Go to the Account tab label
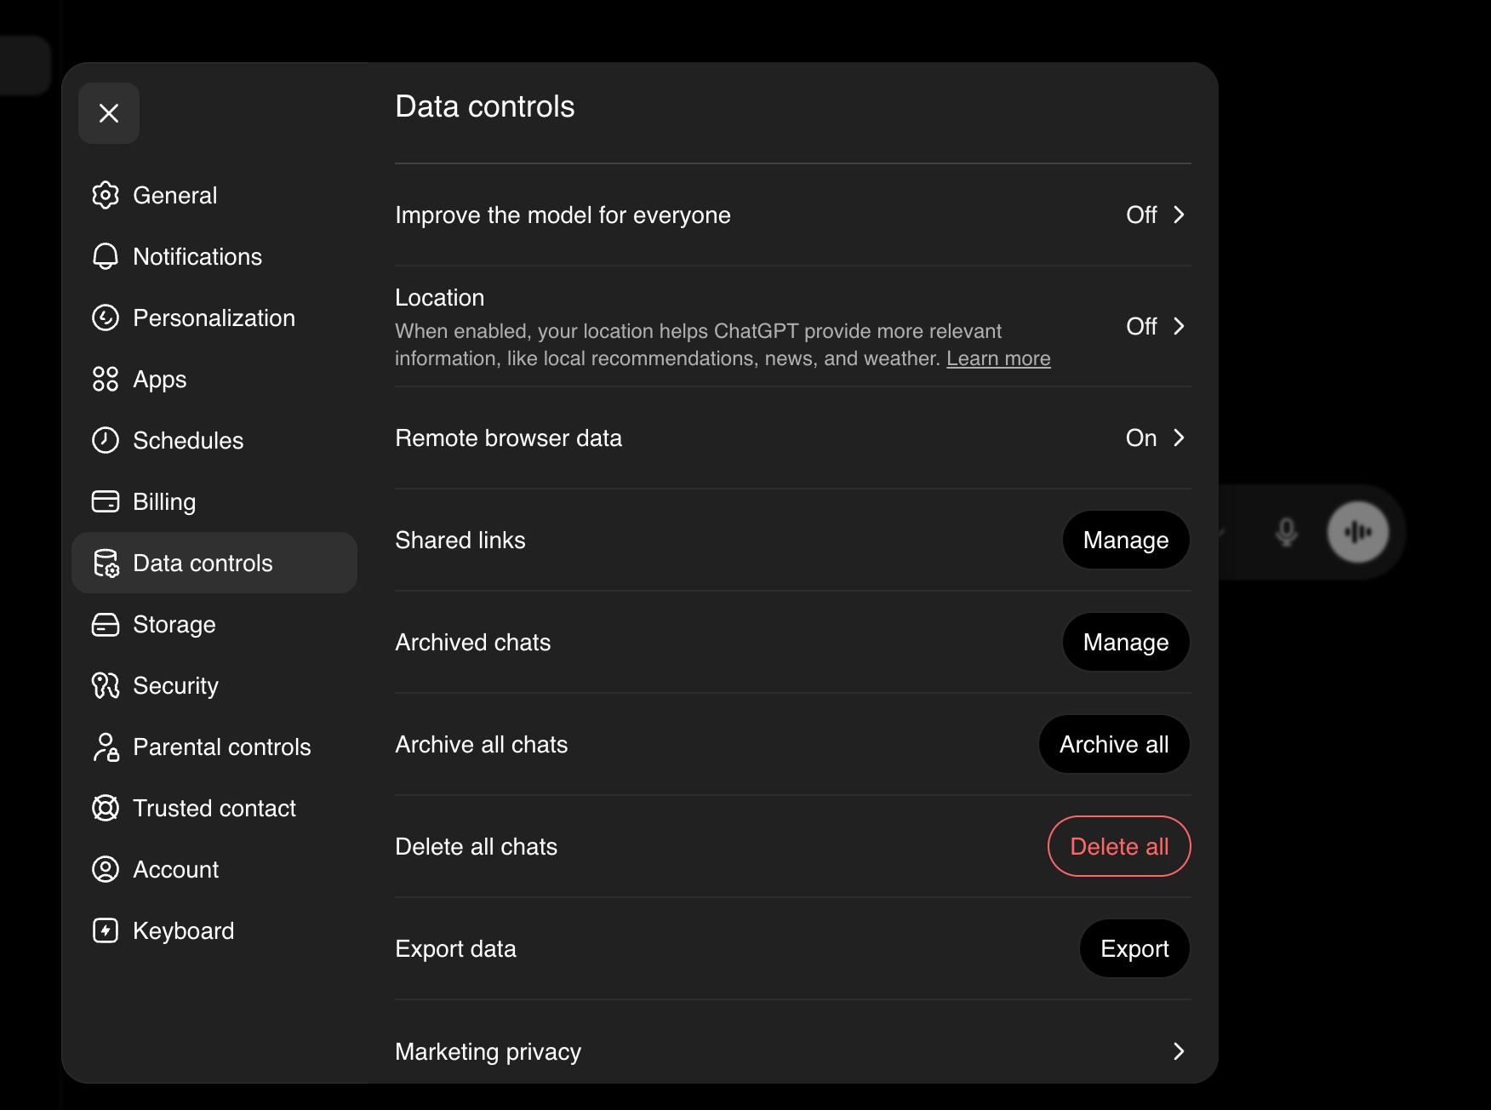 tap(176, 870)
